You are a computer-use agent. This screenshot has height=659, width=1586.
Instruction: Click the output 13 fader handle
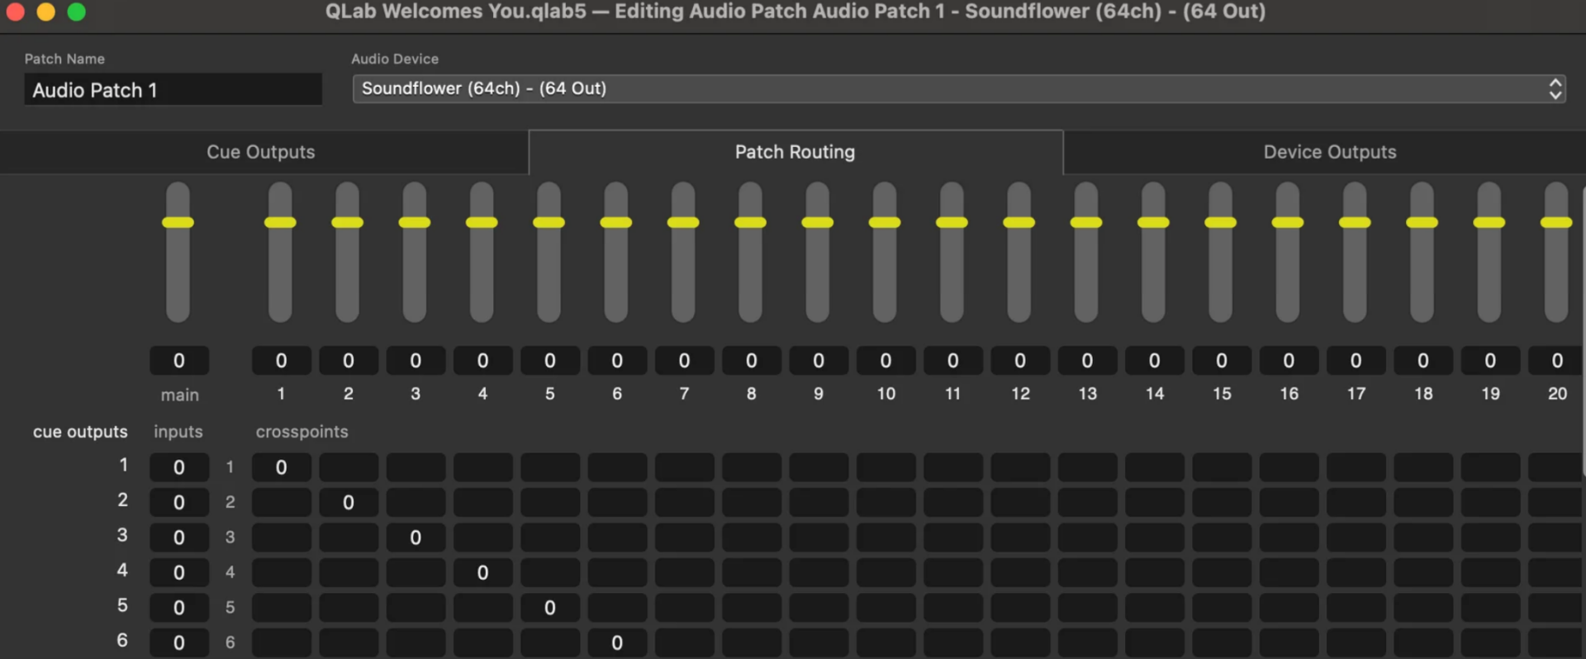click(1086, 222)
